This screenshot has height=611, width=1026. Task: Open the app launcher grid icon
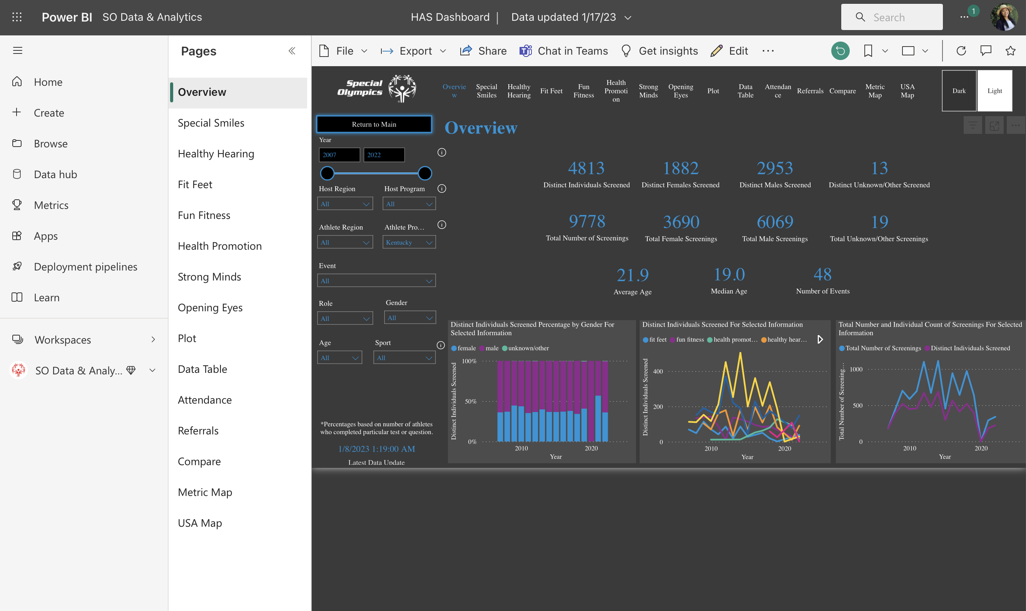17,17
